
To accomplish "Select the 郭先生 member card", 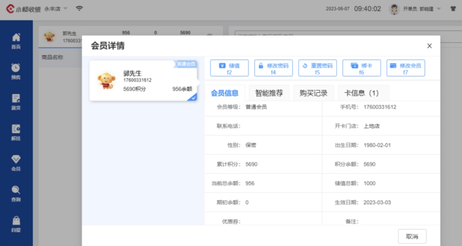I will point(143,81).
